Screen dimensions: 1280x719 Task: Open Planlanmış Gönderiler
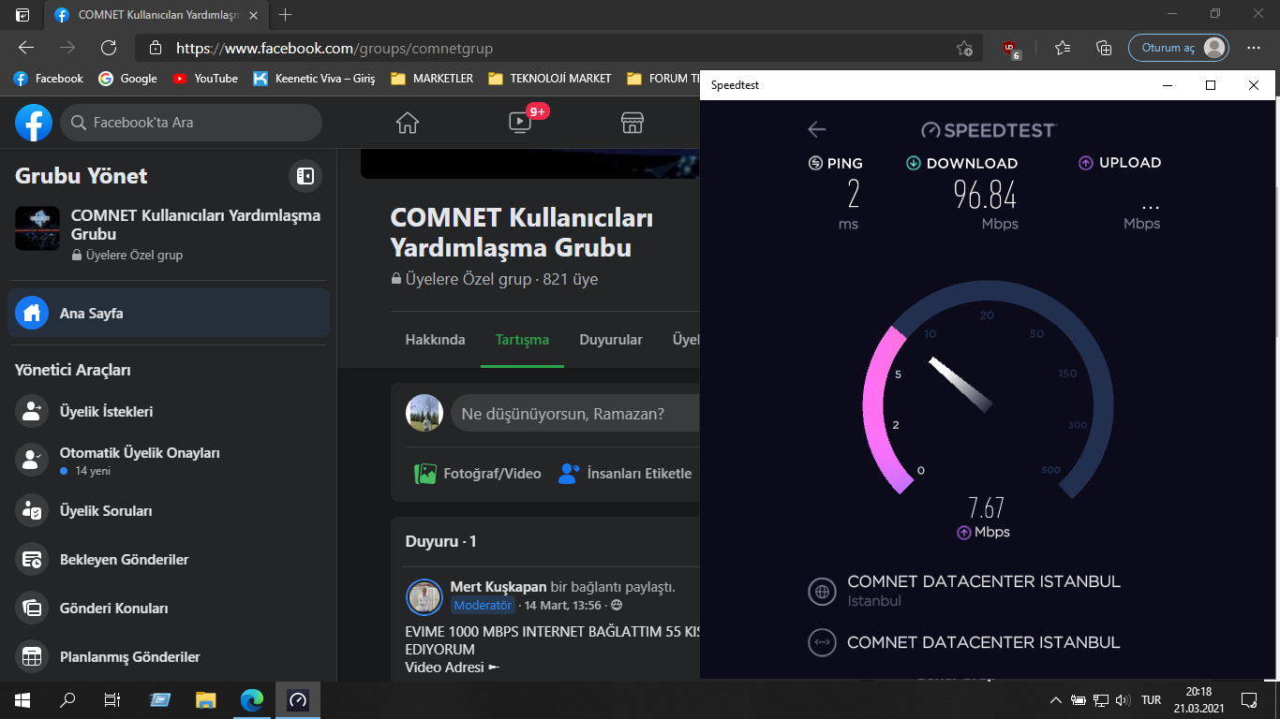click(169, 656)
